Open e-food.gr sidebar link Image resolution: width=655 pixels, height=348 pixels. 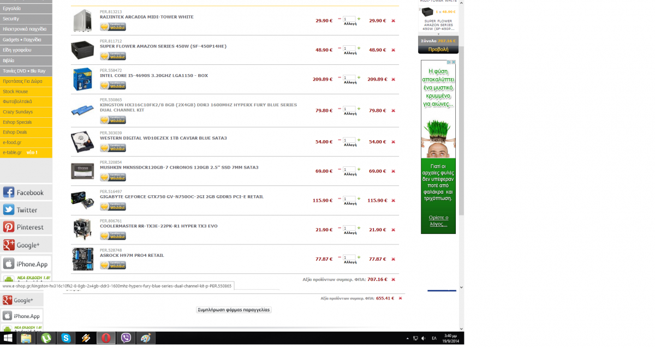click(x=26, y=142)
